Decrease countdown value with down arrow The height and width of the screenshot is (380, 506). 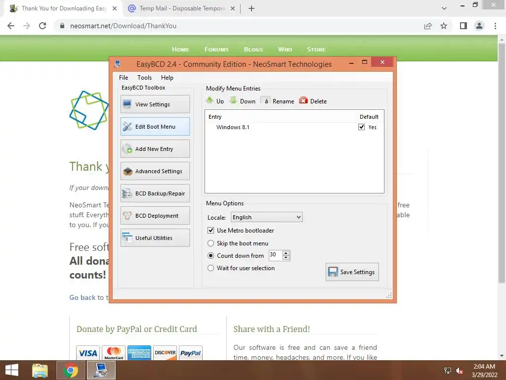(x=286, y=257)
